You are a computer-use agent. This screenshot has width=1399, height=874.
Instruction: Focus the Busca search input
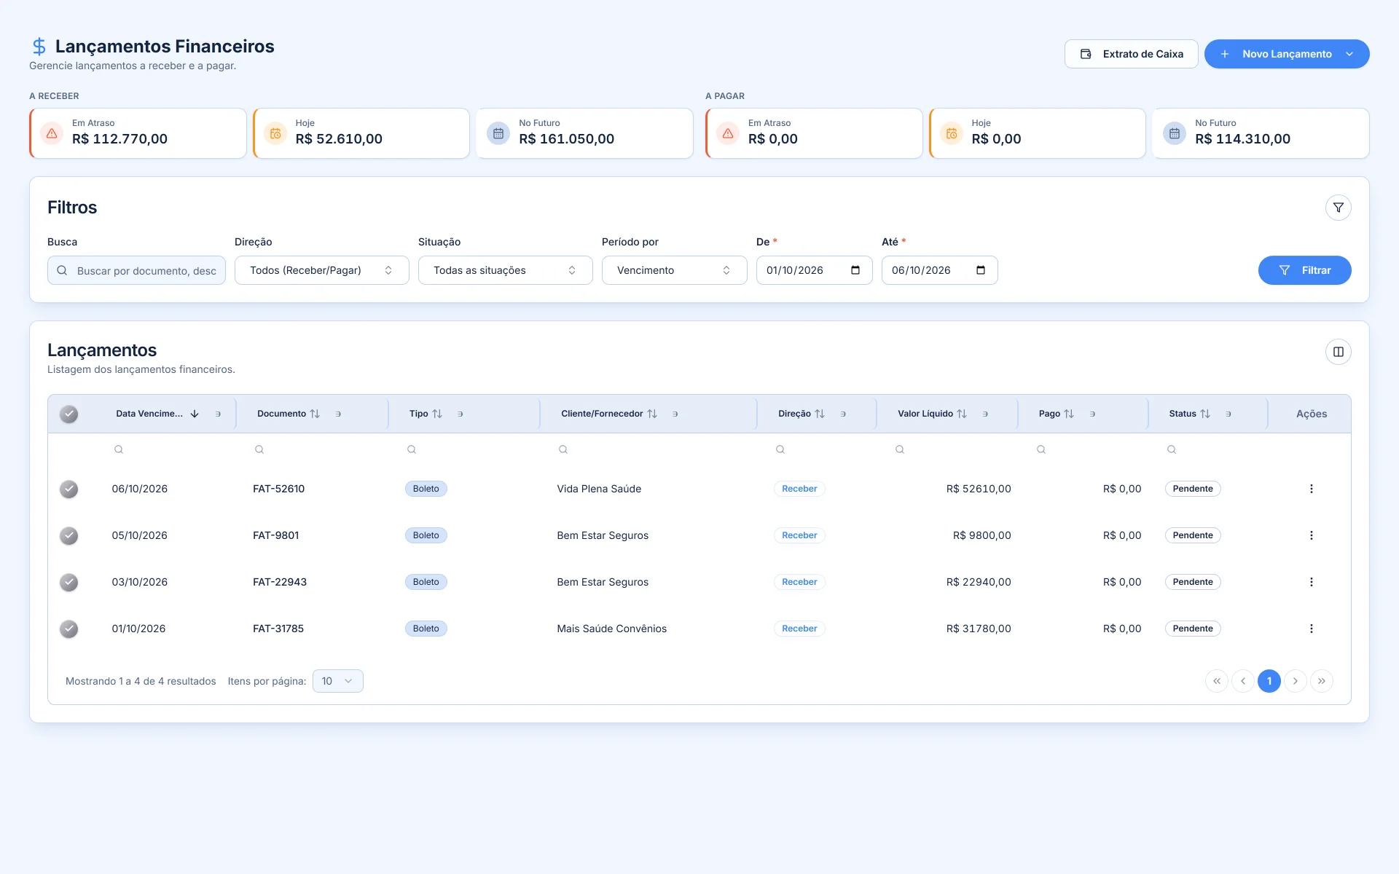coord(136,270)
